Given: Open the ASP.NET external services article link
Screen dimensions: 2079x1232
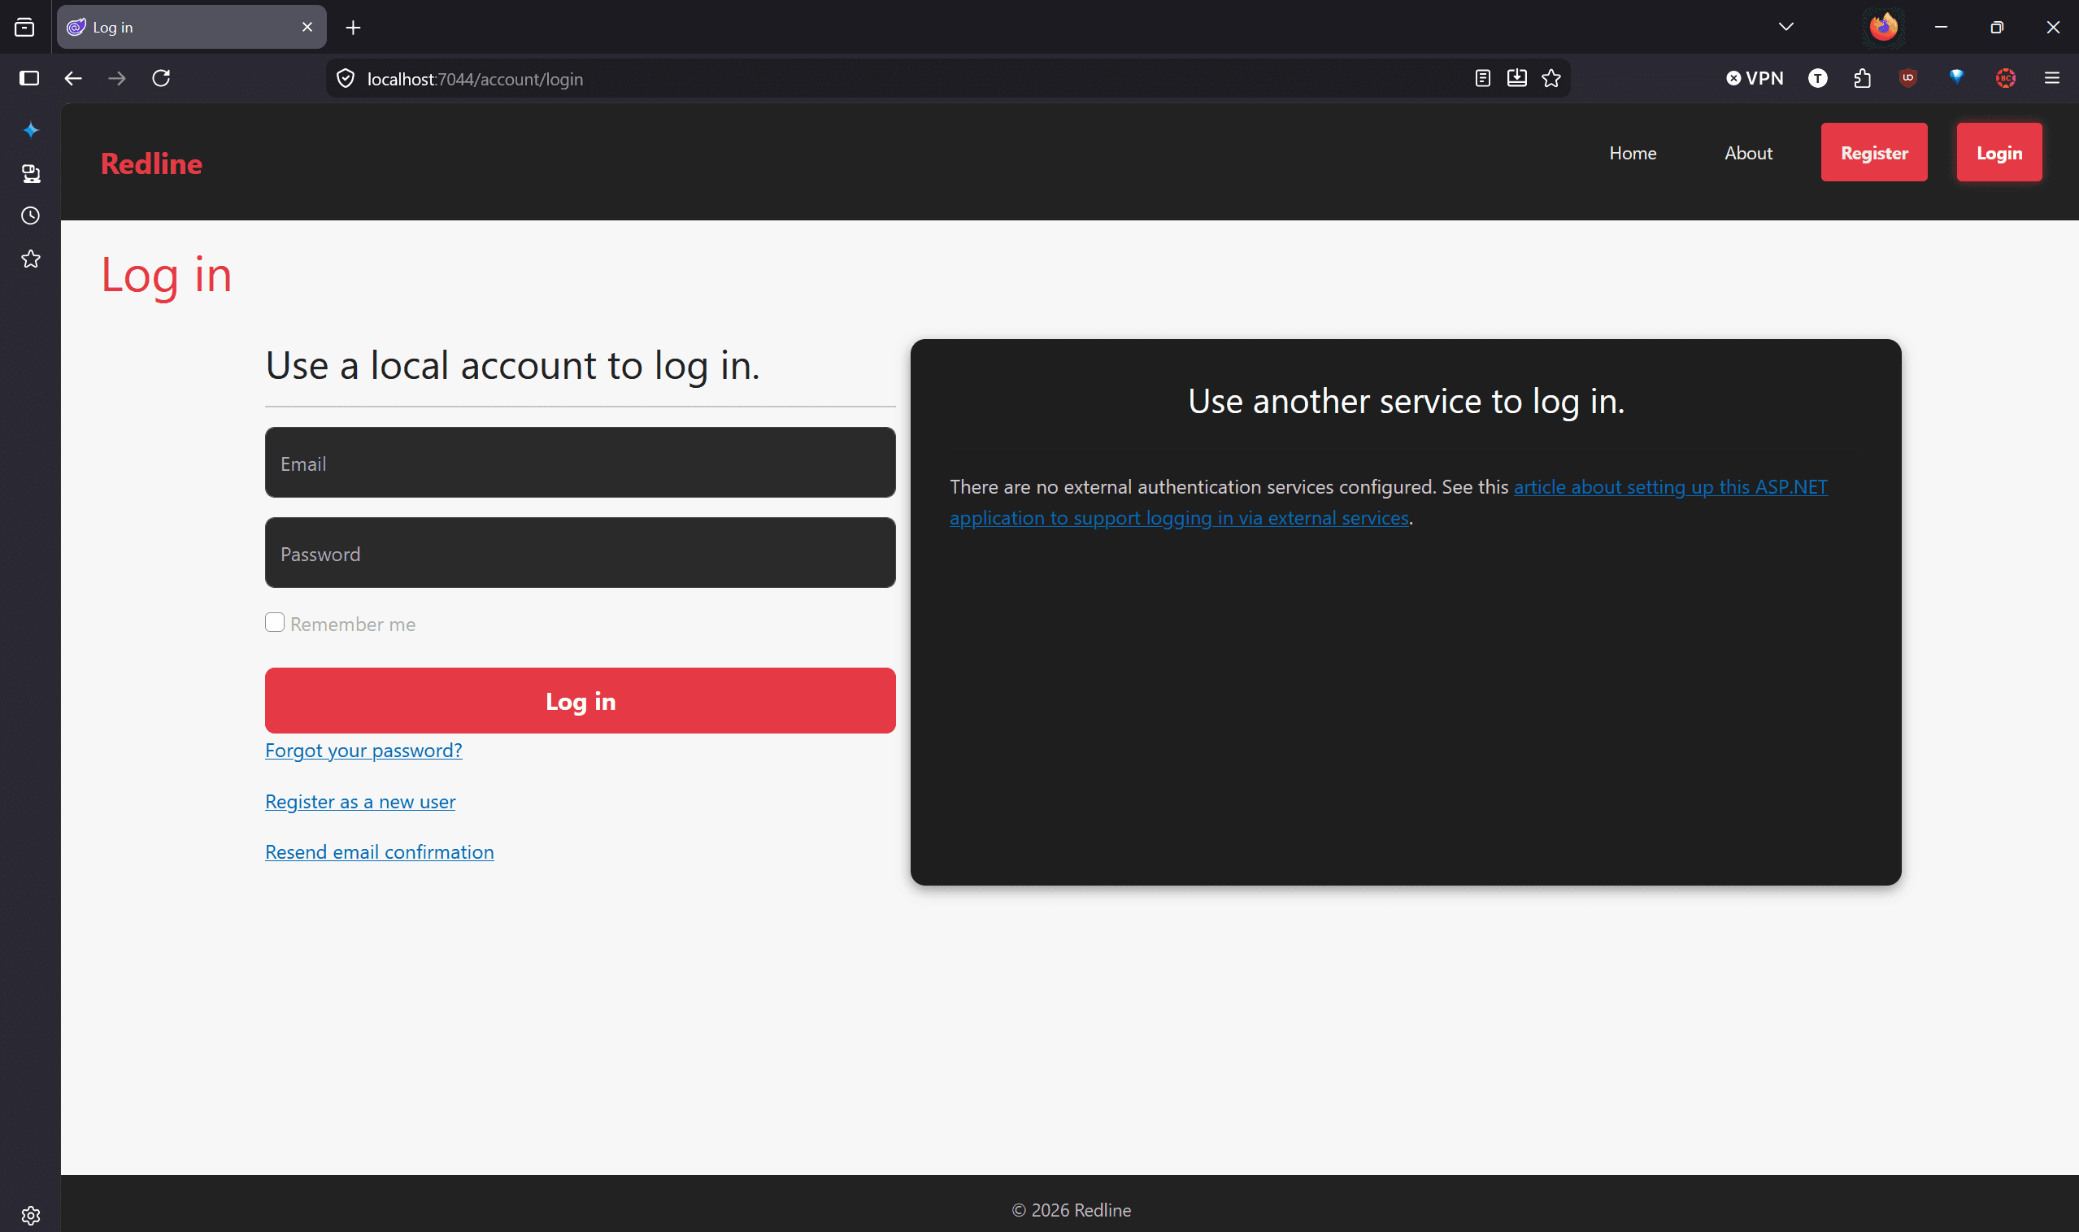Looking at the screenshot, I should coord(1388,503).
